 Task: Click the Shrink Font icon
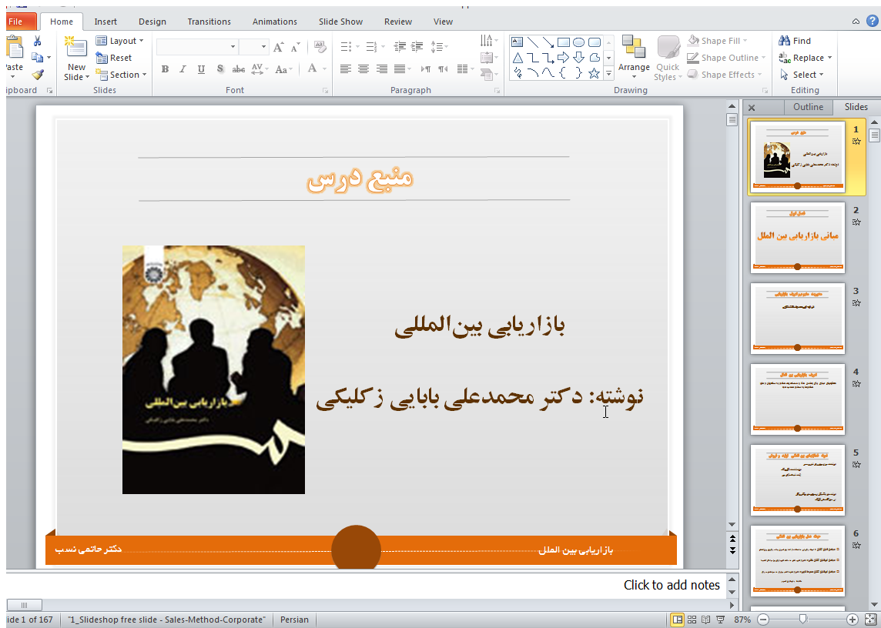tap(296, 47)
